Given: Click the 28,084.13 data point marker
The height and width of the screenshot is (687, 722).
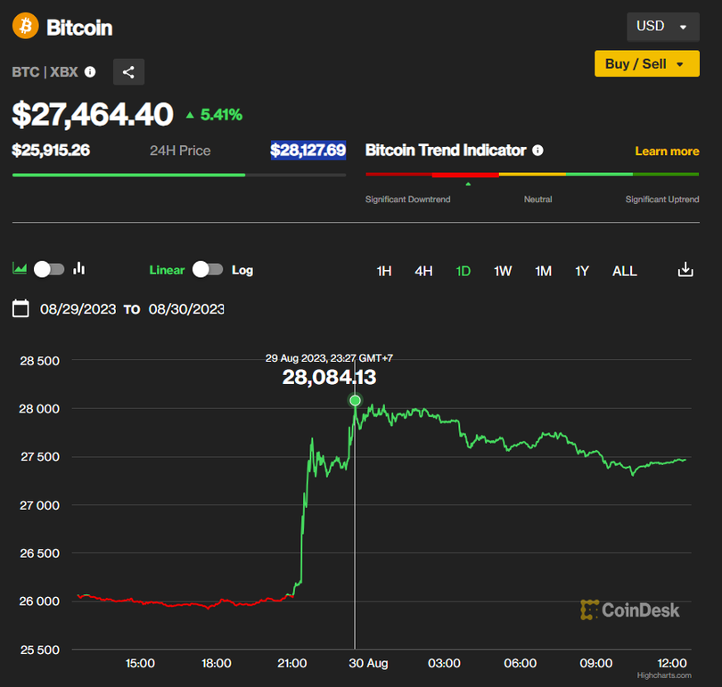Looking at the screenshot, I should pos(355,401).
